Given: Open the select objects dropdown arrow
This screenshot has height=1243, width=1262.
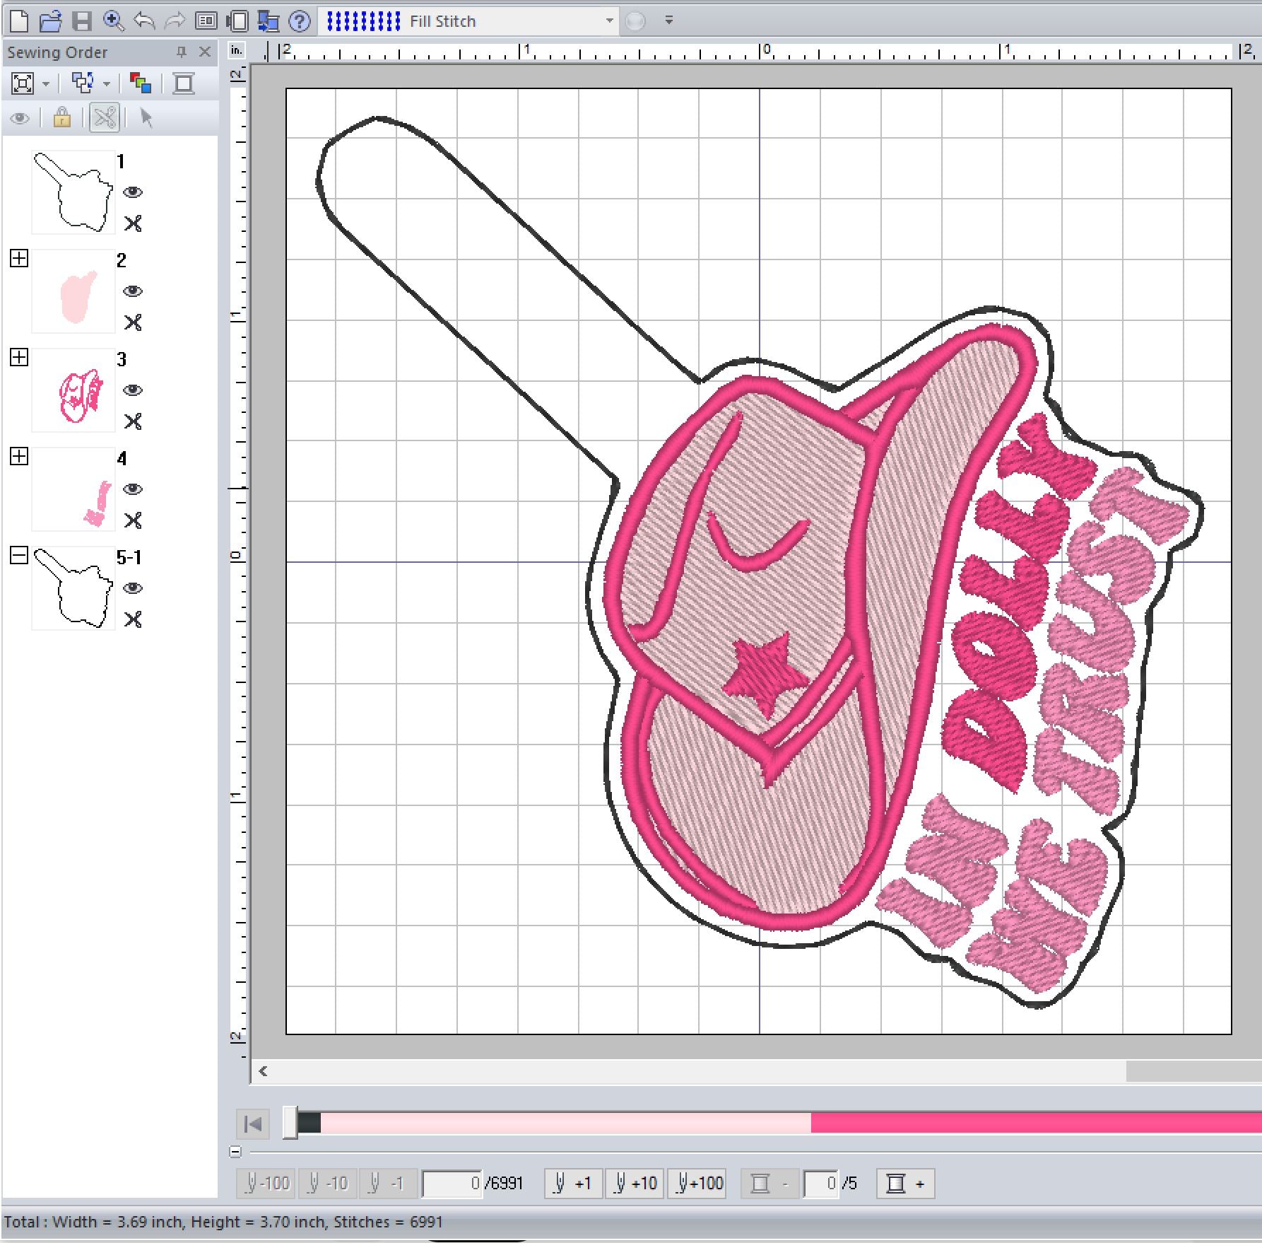Looking at the screenshot, I should [x=107, y=83].
